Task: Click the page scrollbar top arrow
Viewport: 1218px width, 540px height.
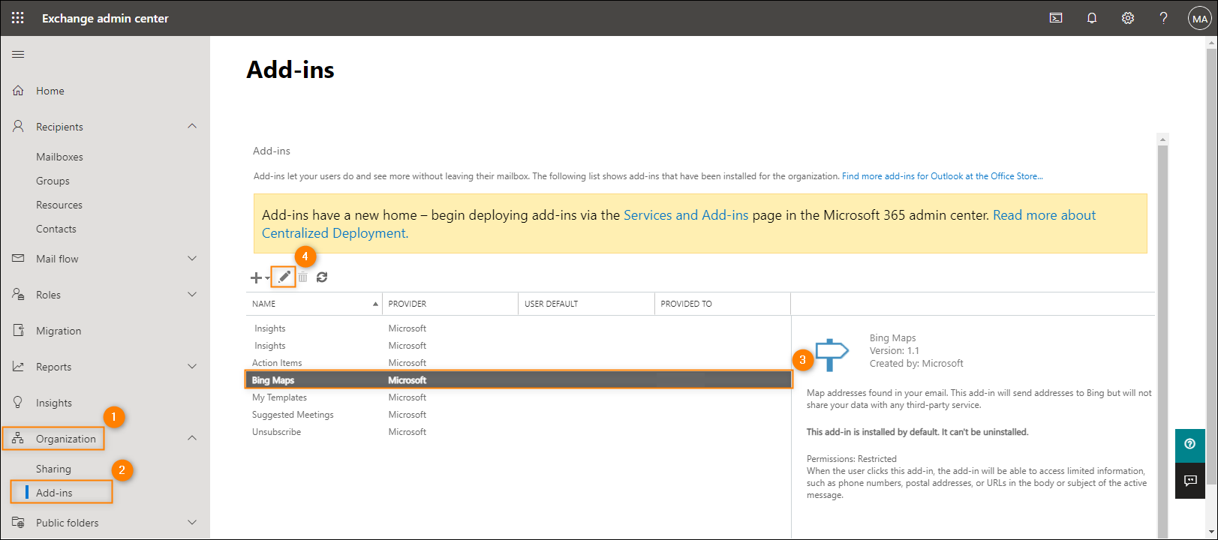Action: tap(1211, 43)
